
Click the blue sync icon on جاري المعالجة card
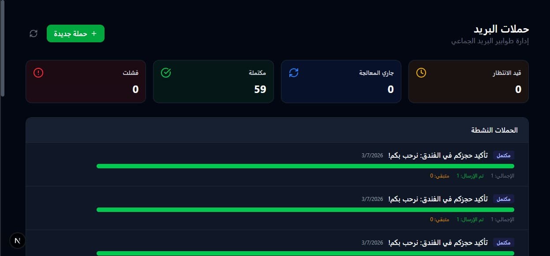tap(294, 73)
